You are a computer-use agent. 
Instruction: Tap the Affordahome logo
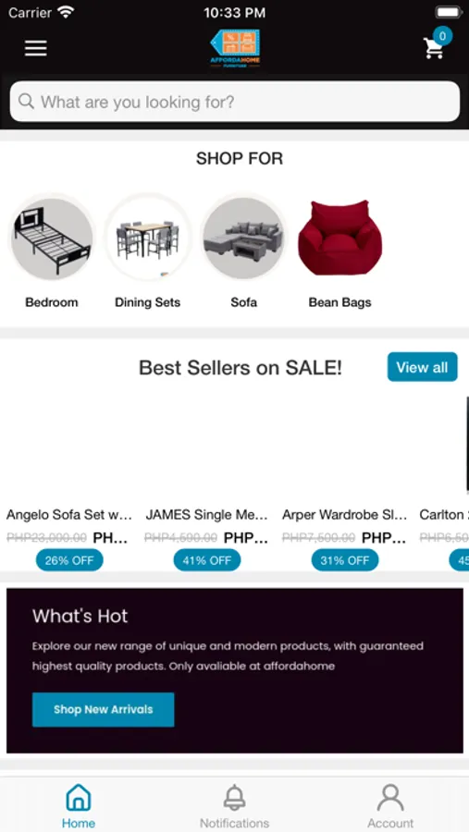(235, 49)
